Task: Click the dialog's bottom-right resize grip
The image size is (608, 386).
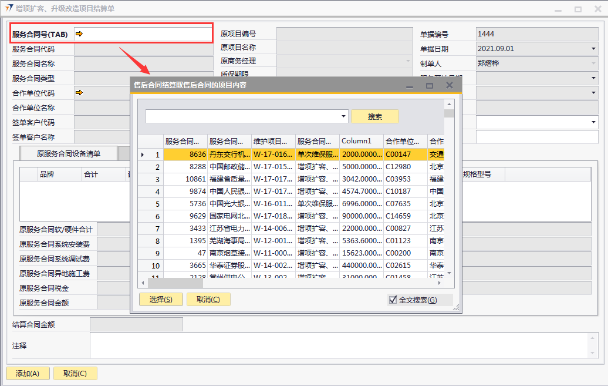Action: point(455,307)
